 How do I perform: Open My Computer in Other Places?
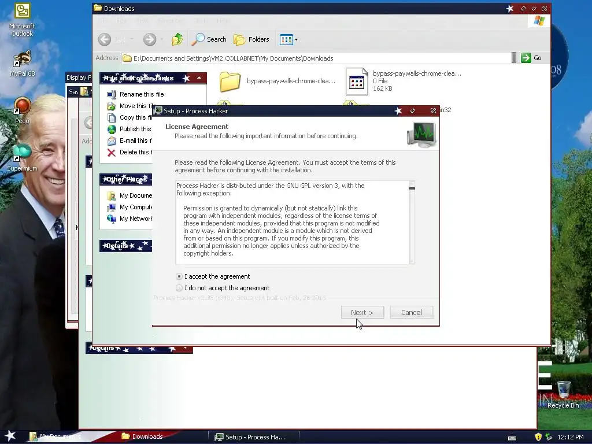135,208
